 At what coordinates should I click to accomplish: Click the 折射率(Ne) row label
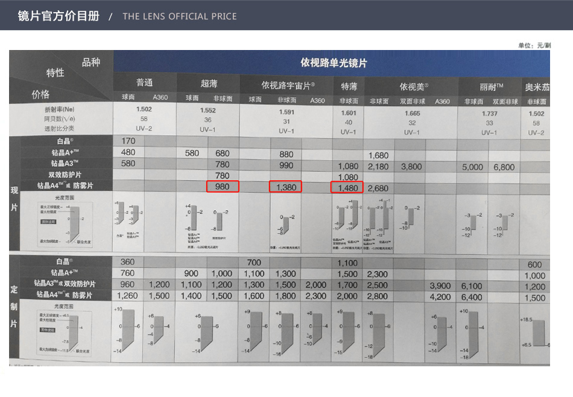coord(60,109)
